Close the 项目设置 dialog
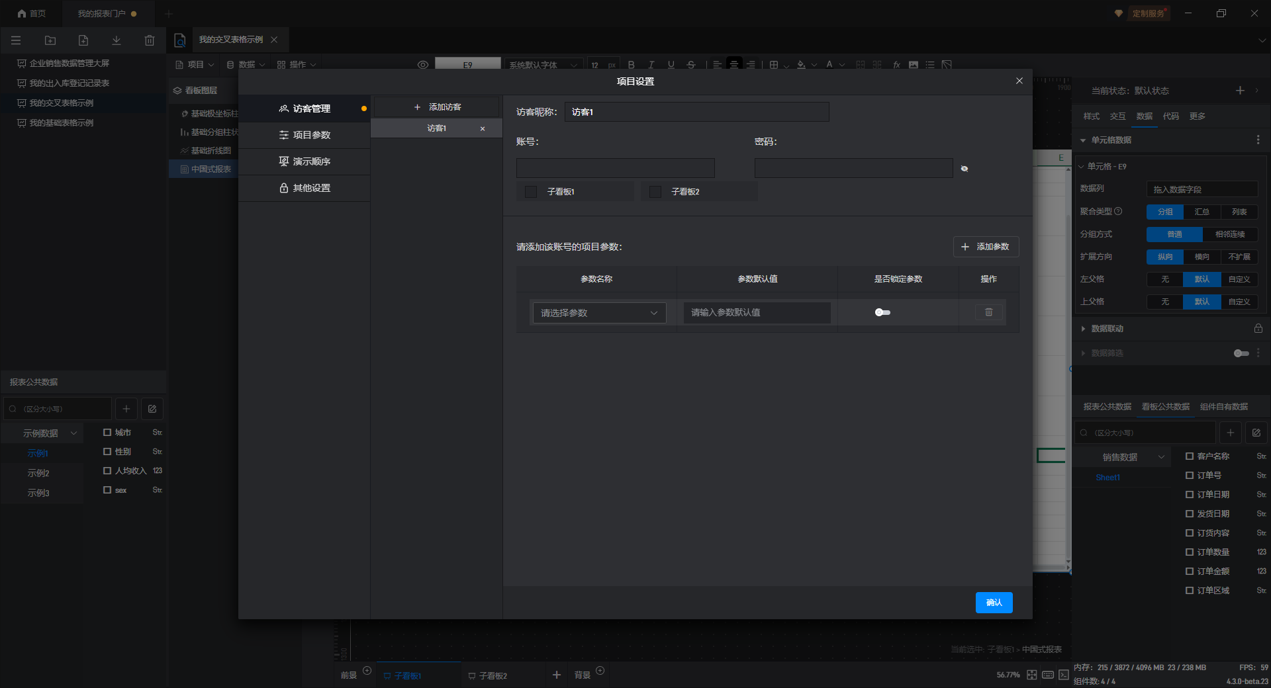Image resolution: width=1271 pixels, height=688 pixels. point(1019,81)
